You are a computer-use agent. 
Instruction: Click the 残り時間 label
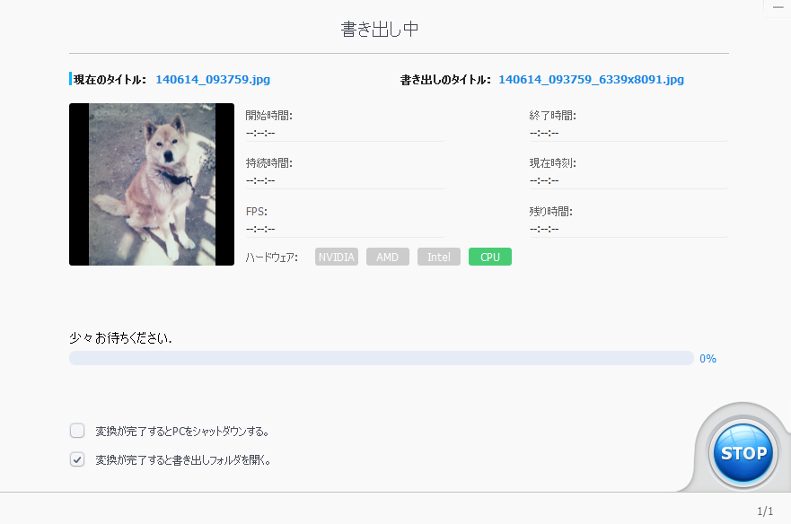tap(550, 212)
